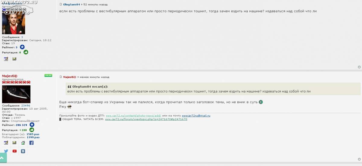Open OlegSam84's avatar photo

[14, 23]
